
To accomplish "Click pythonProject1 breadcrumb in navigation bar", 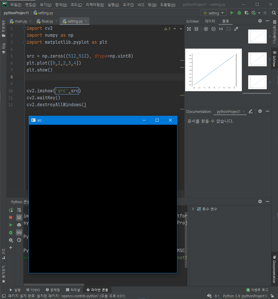I will pyautogui.click(x=16, y=13).
